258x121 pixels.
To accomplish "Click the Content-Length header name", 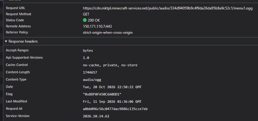I will pyautogui.click(x=18, y=72).
